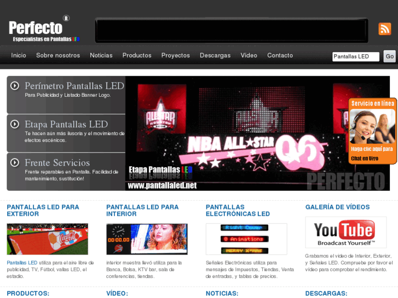The height and width of the screenshot is (298, 398).
Task: Click the Para Publicidad y Listado Banner Logo text
Action: pos(67,95)
